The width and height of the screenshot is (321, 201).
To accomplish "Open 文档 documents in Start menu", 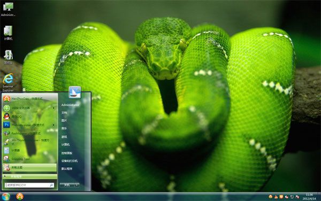I will 64,113.
